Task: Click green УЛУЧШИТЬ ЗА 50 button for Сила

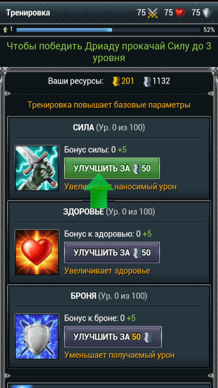Action: (x=112, y=168)
